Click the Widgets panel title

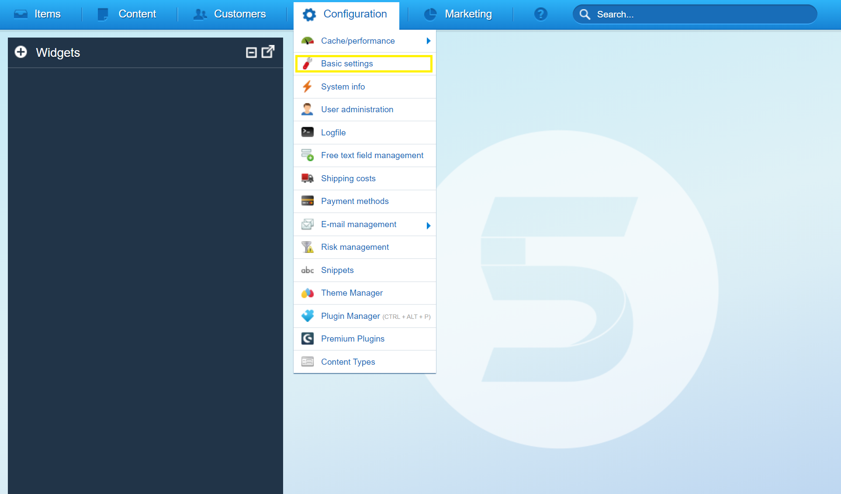pos(58,52)
